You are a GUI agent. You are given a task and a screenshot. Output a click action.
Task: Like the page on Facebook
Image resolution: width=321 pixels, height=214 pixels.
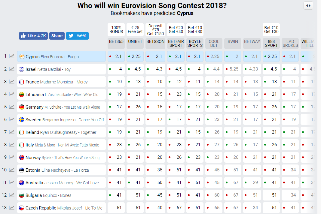[33, 36]
